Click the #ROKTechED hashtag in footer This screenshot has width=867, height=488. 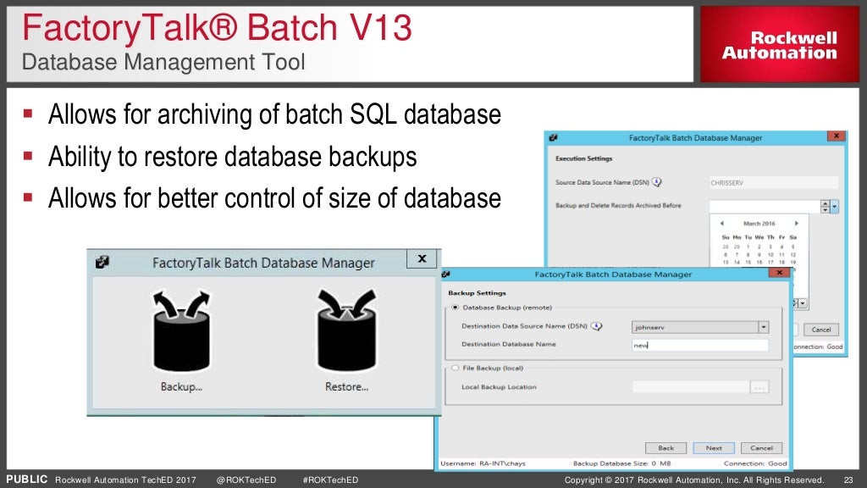click(330, 480)
